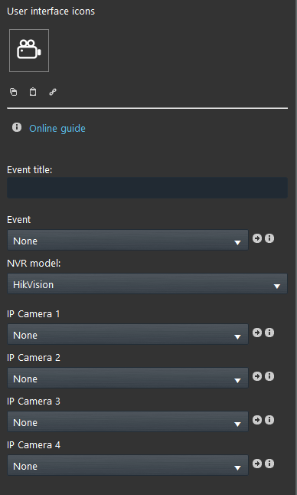The image size is (297, 495).
Task: Click the arrow icon next to Event dropdown
Action: pyautogui.click(x=257, y=238)
